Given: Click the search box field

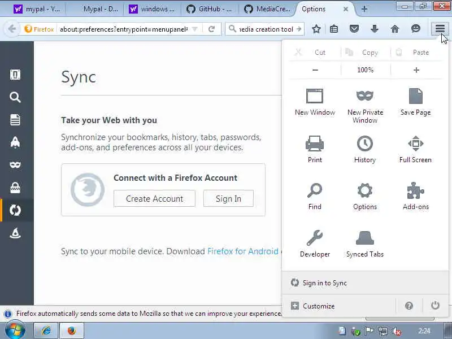Looking at the screenshot, I should click(265, 29).
